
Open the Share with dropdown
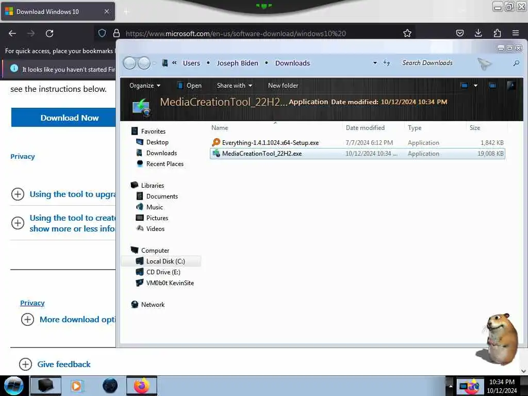235,86
